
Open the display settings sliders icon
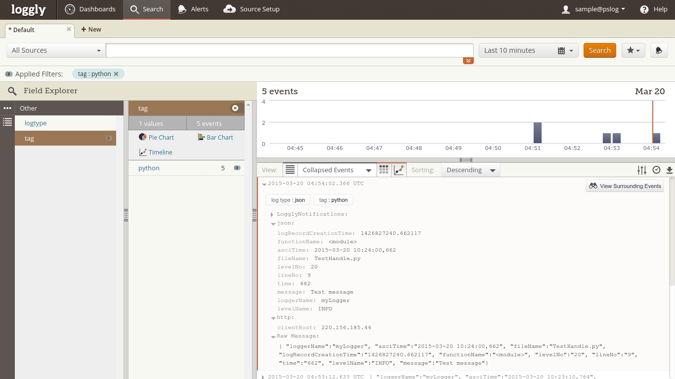point(642,170)
